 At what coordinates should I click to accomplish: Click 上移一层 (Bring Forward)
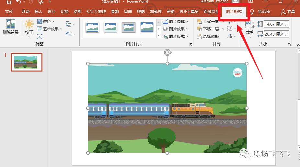[208, 22]
